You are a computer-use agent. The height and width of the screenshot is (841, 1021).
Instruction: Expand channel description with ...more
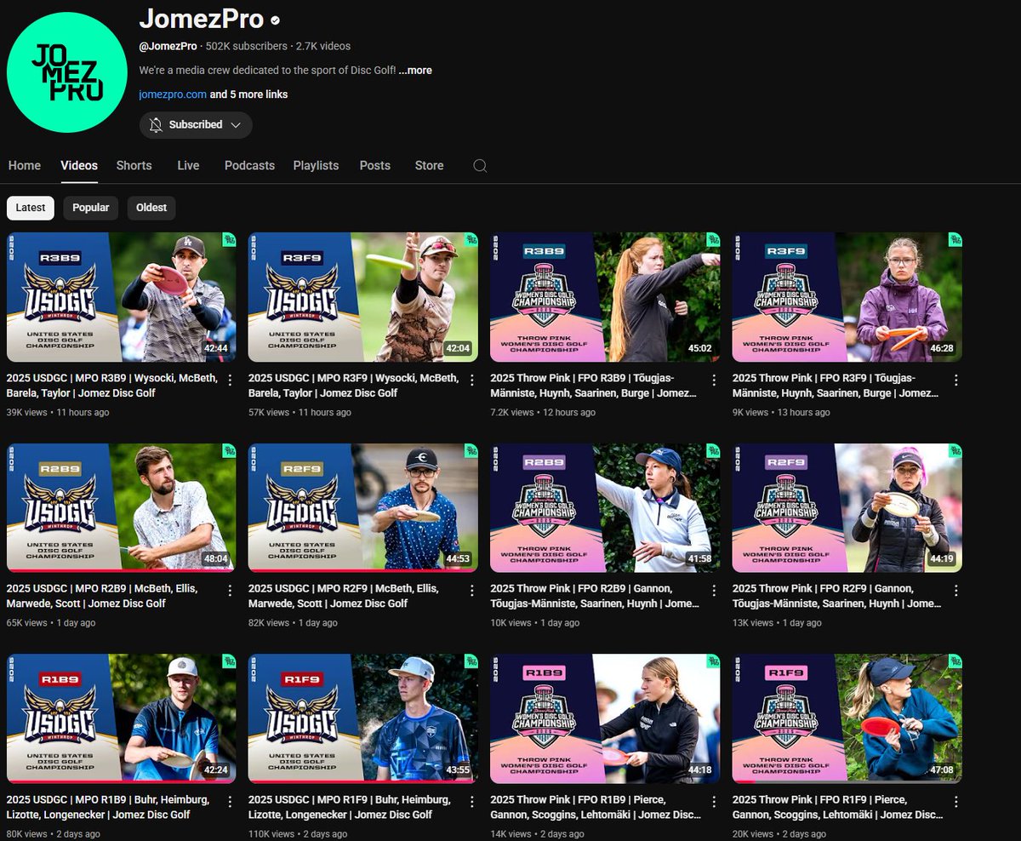tap(415, 71)
